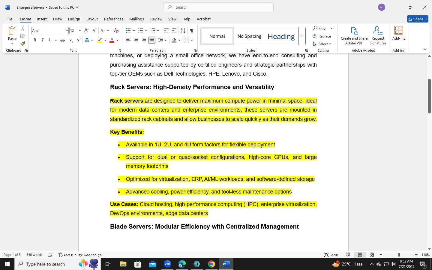
Task: Click Accessibility: Good to go status
Action: (80, 255)
